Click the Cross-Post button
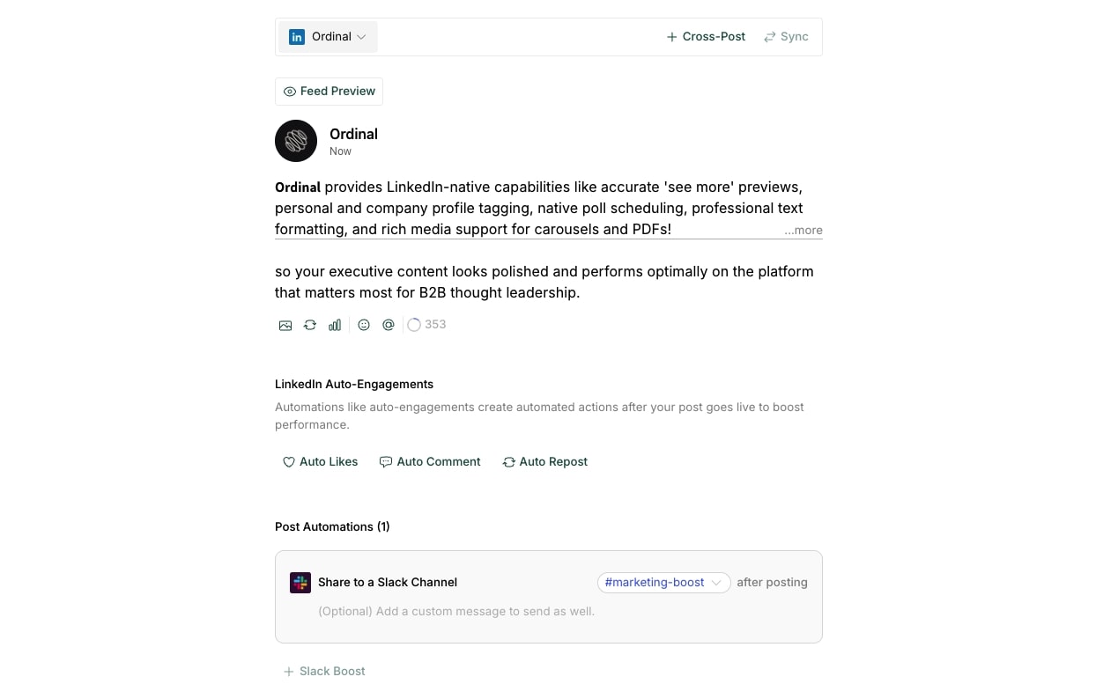Screen dimensions: 1118x684 pos(705,36)
